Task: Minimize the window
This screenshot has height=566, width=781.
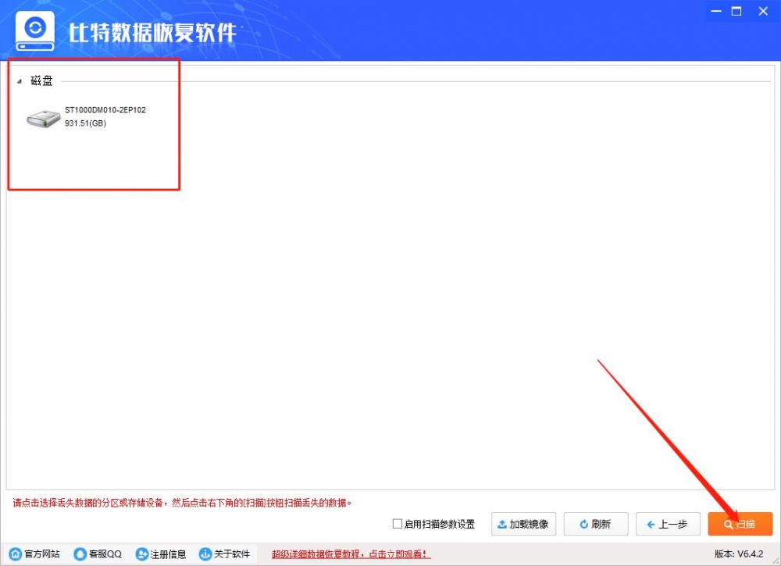Action: click(716, 11)
